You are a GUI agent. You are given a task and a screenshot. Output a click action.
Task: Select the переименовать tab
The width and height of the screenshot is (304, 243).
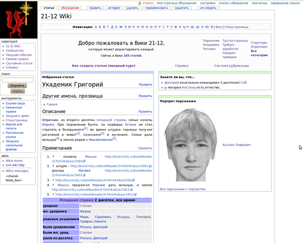click(x=157, y=8)
